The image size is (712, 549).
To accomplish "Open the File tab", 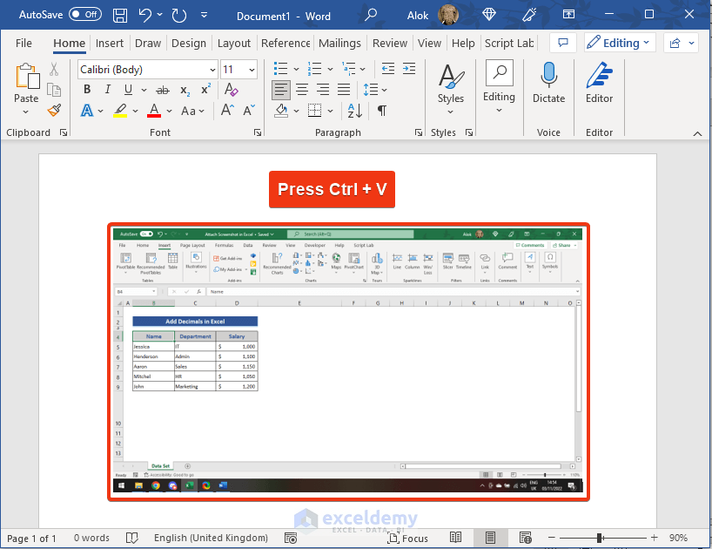I will point(24,44).
